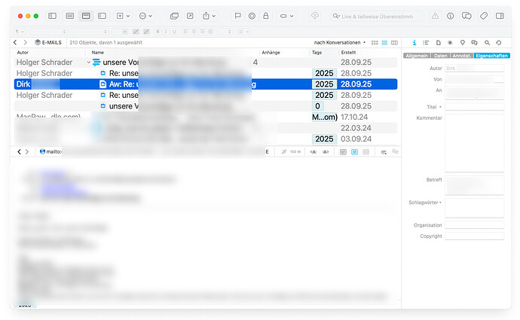Image resolution: width=520 pixels, height=320 pixels.
Task: Switch to the split columns view mode
Action: pyautogui.click(x=393, y=43)
